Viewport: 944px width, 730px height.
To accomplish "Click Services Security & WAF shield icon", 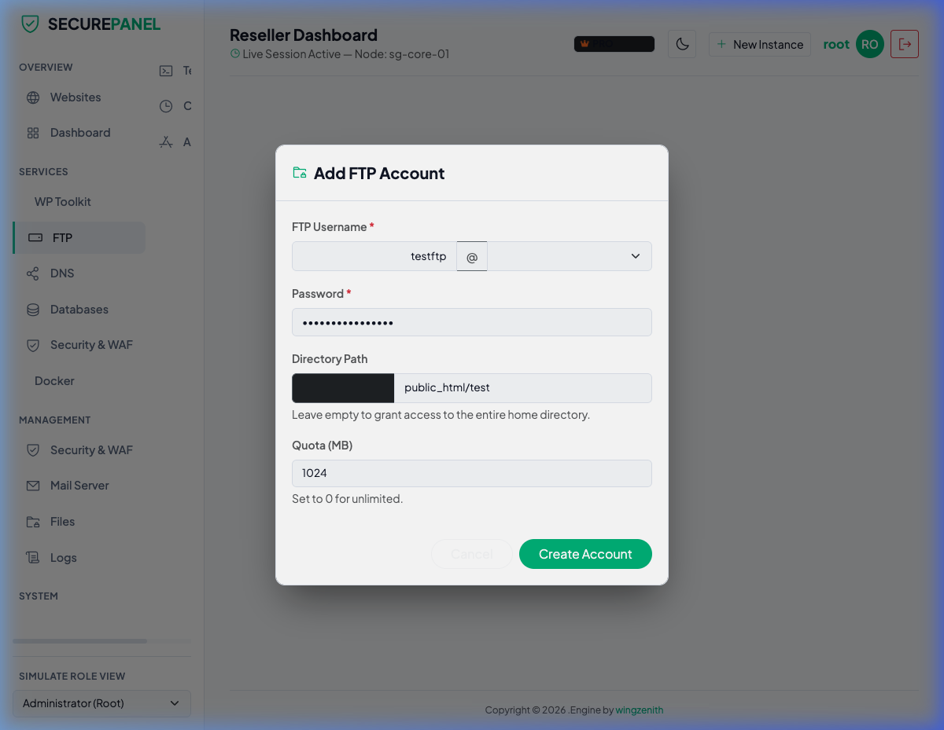I will 33,345.
